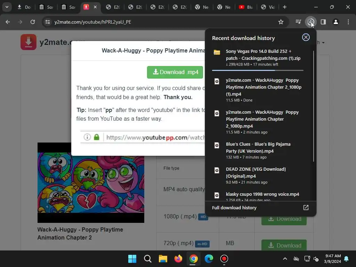Screen dimensions: 356x267
Task: Go back to previous page
Action: pos(8,22)
